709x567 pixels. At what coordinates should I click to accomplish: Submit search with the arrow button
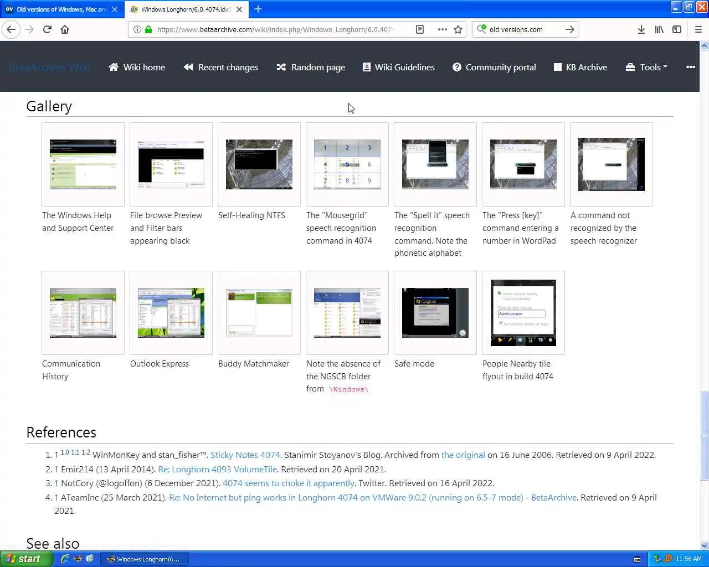[x=569, y=29]
